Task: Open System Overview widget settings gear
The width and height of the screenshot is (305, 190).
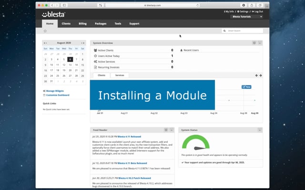Action: pyautogui.click(x=254, y=43)
